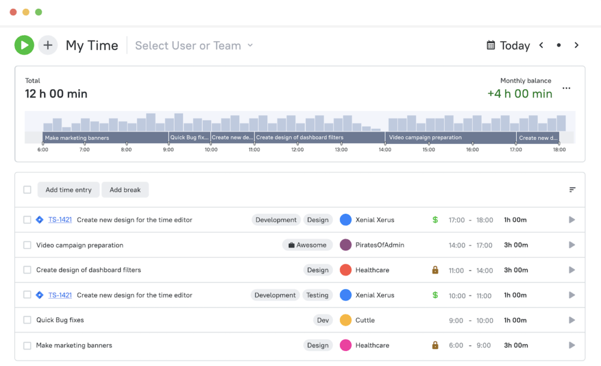
Task: Open the three-dot menu near Monthly balance
Action: [566, 88]
